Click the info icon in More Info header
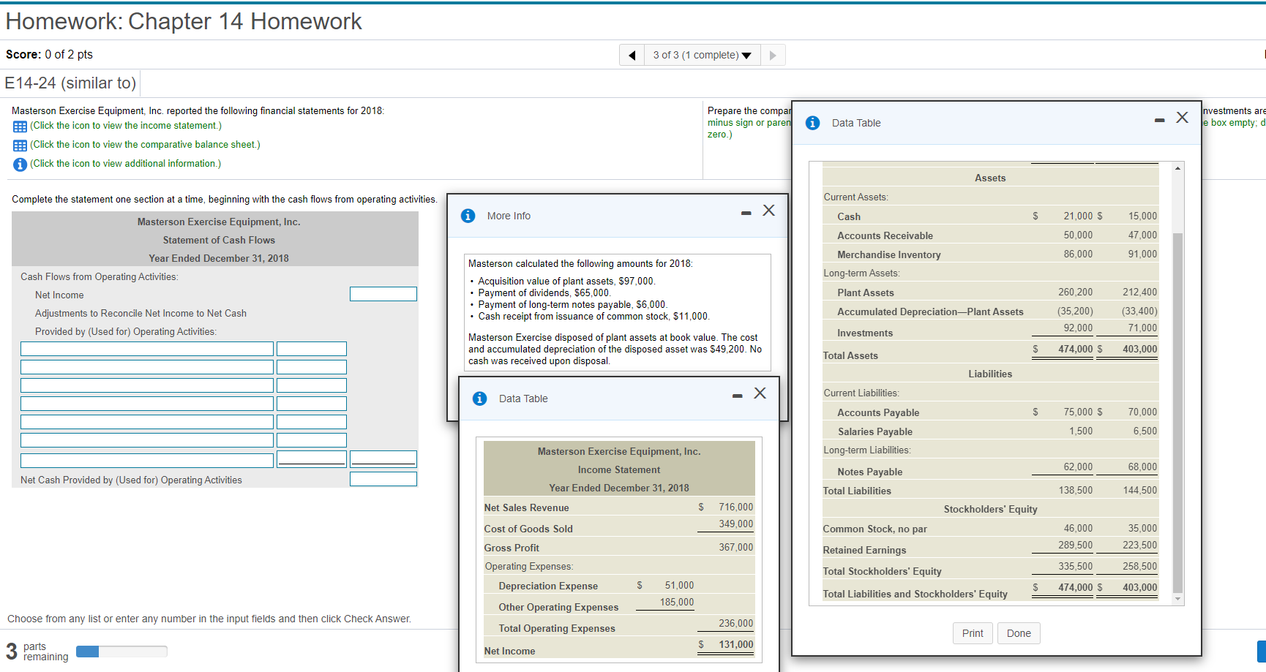 [468, 216]
